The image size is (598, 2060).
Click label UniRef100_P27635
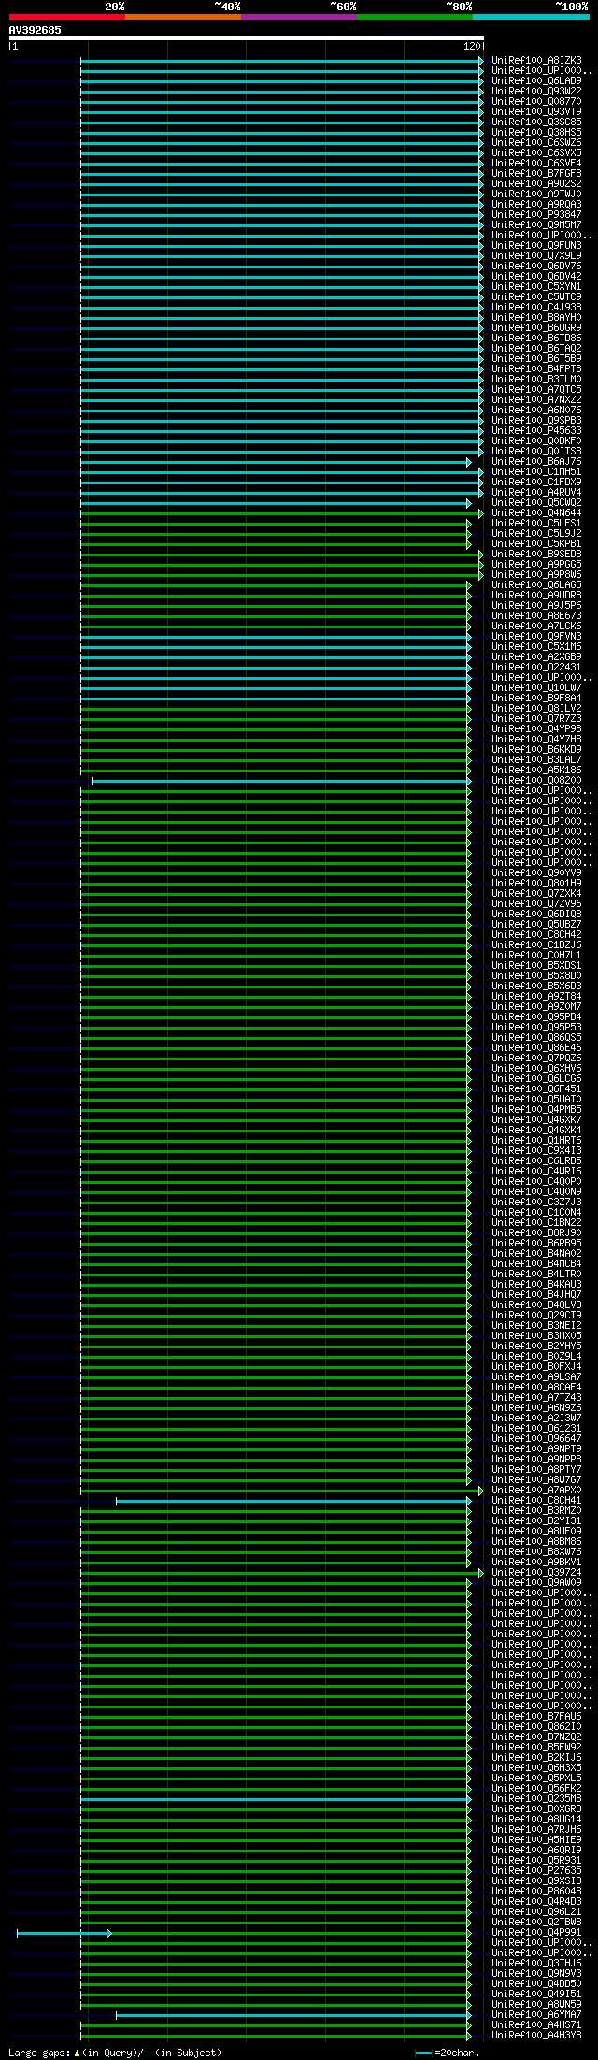coord(536,1871)
